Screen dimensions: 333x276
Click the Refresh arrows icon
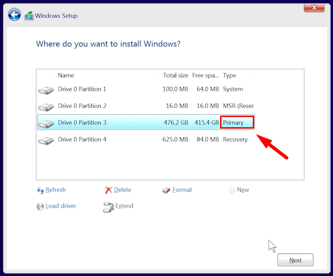point(40,190)
